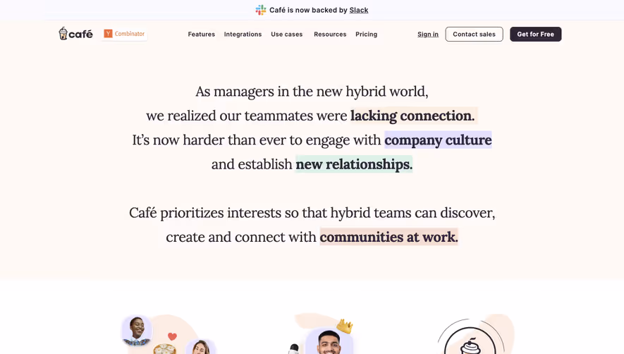Viewport: 624px width, 354px height.
Task: Click the Contact sales button
Action: click(x=474, y=35)
